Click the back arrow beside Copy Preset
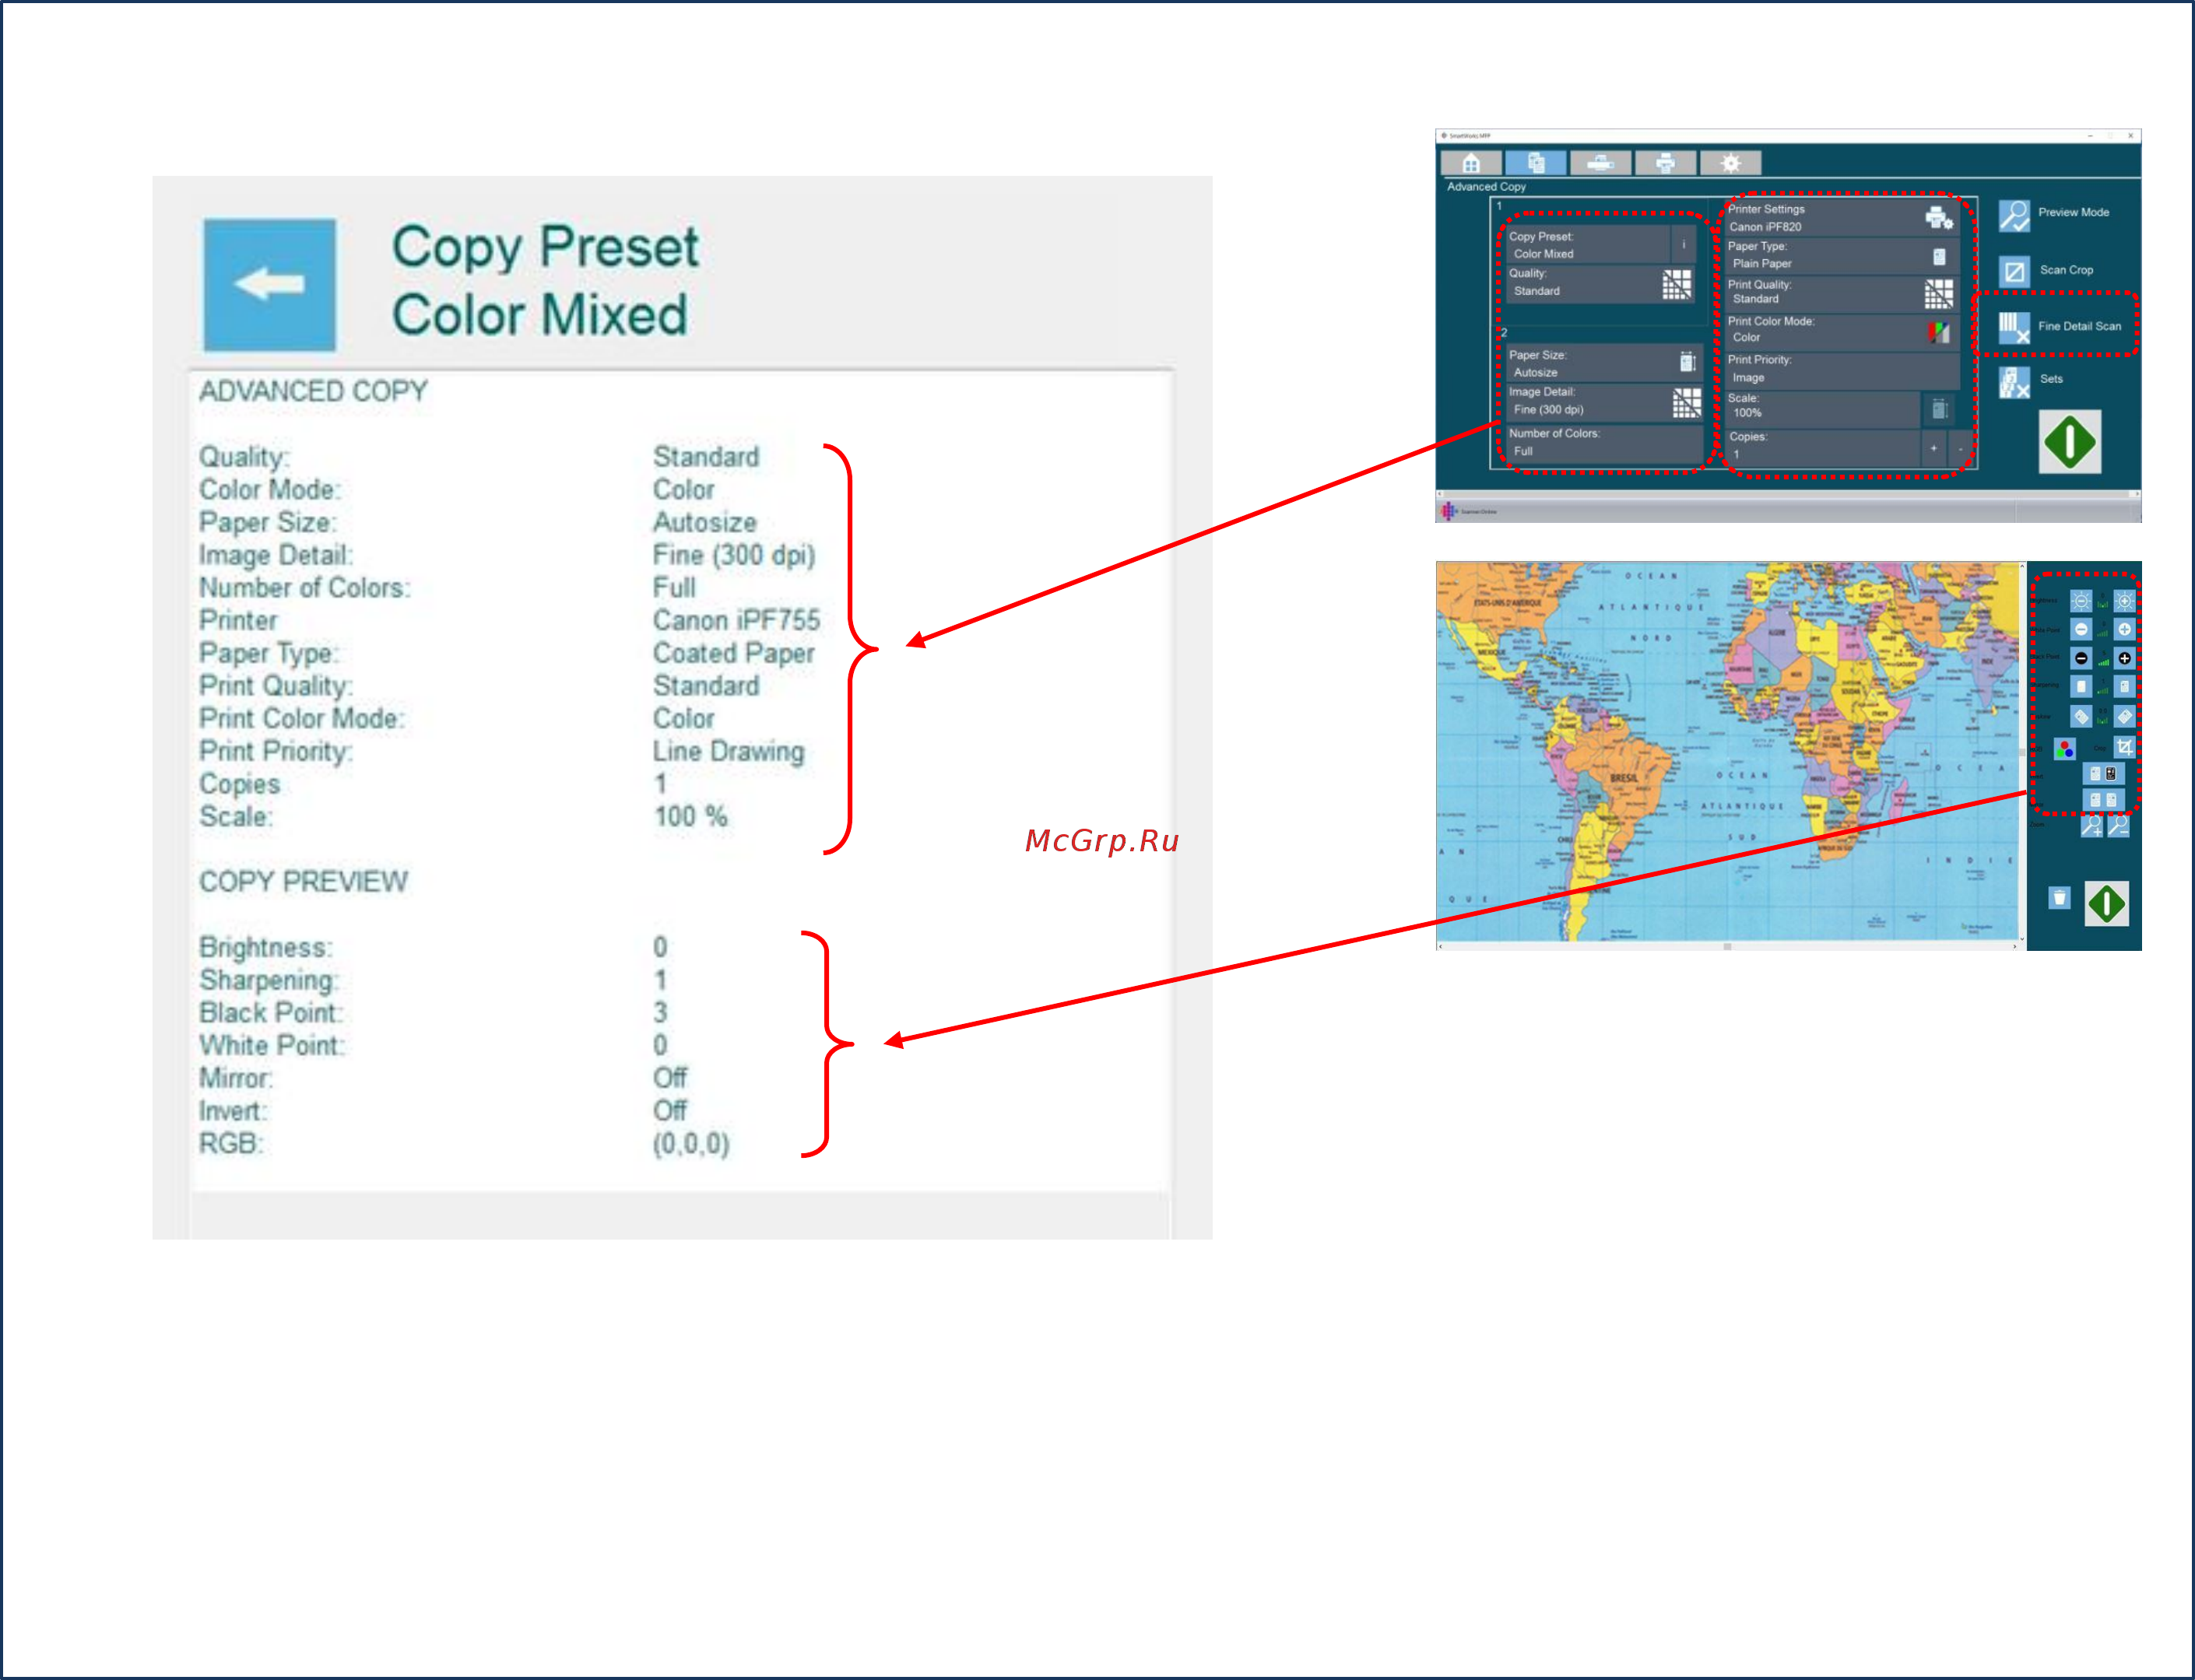Viewport: 2195px width, 1680px height. pos(270,285)
